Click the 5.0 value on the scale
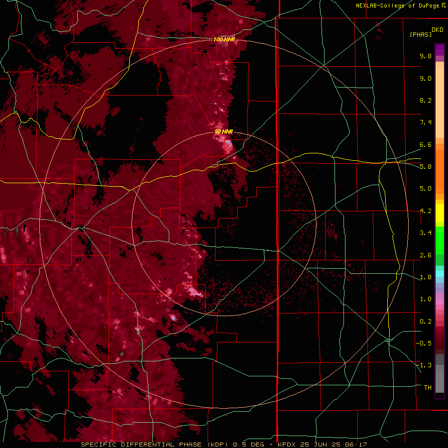The height and width of the screenshot is (448, 448). coord(426,189)
